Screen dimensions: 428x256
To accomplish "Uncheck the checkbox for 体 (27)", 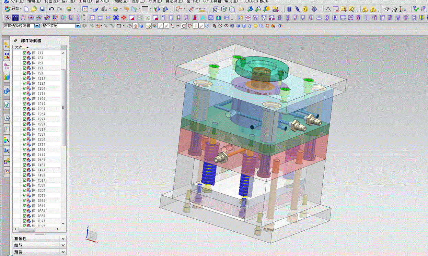I will point(25,119).
